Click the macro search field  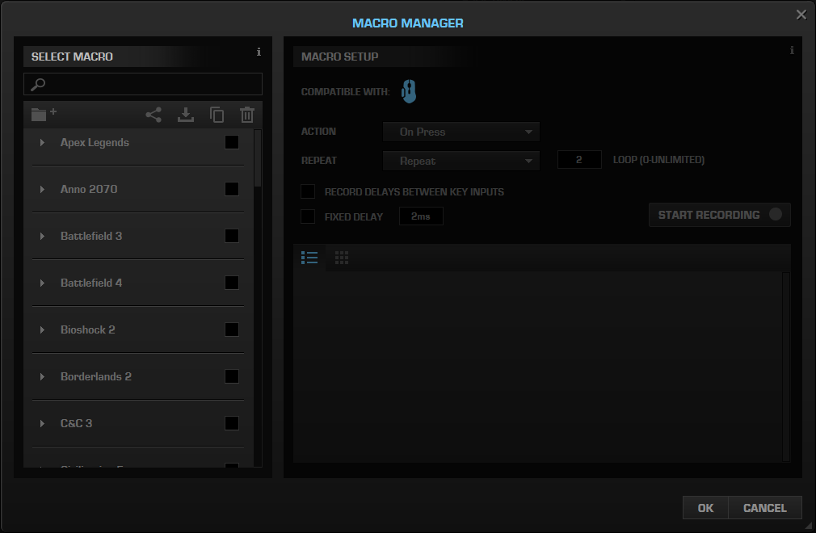142,84
